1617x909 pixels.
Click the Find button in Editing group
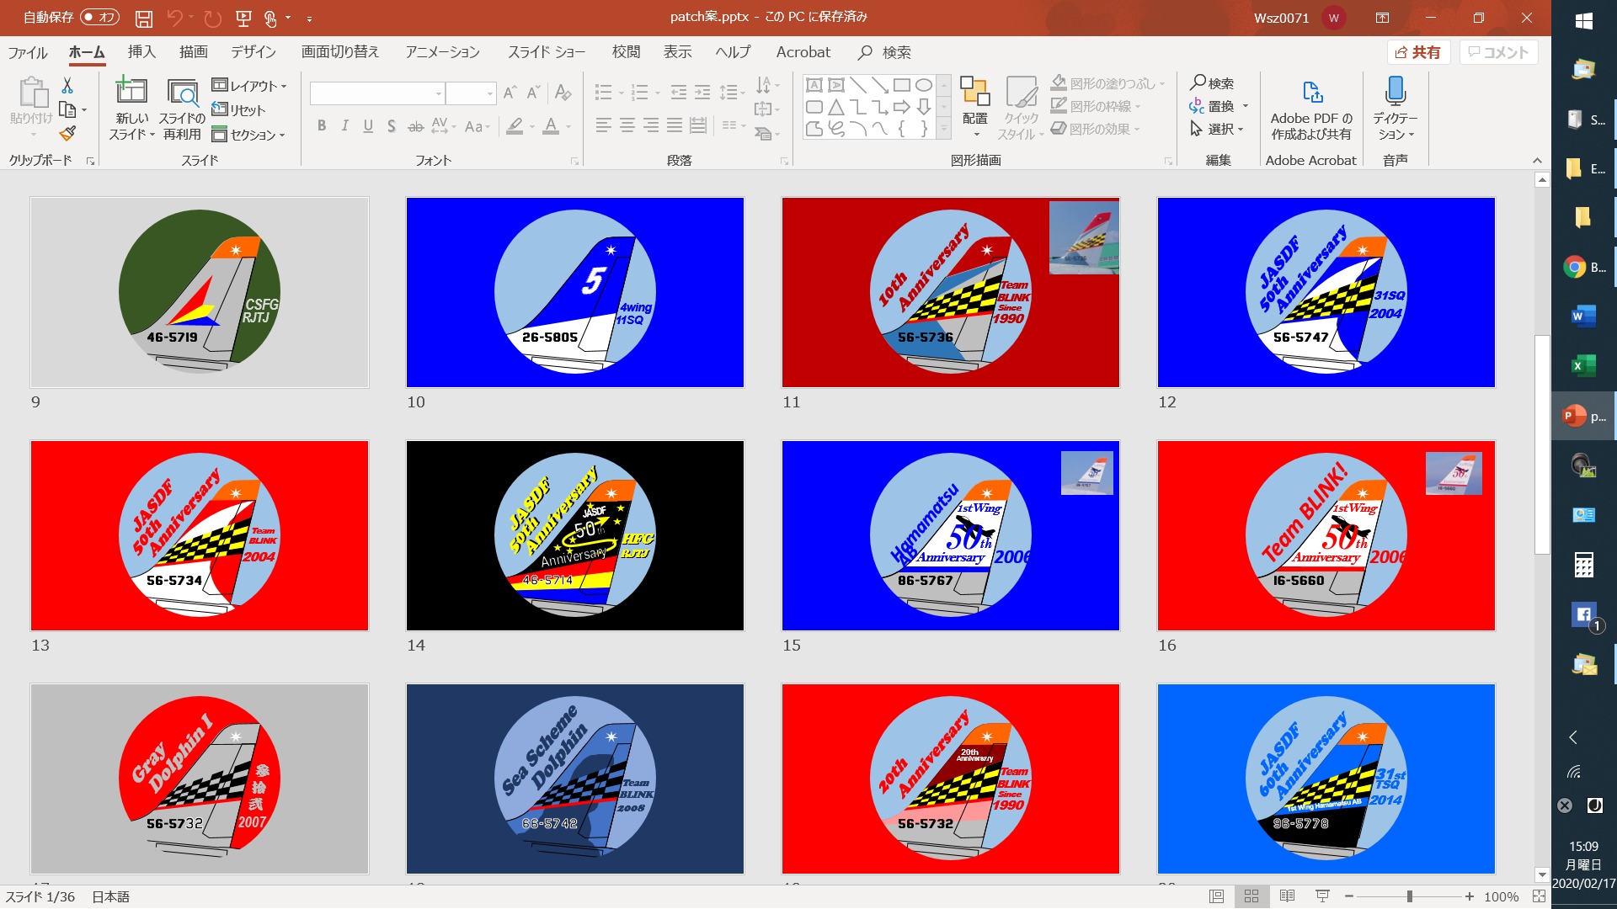(1212, 83)
